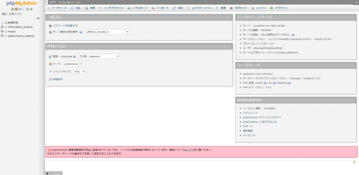Viewport: 359px width, 175px height.
Task: Click the database icon beside performance_schema
Action: pyautogui.click(x=6, y=36)
